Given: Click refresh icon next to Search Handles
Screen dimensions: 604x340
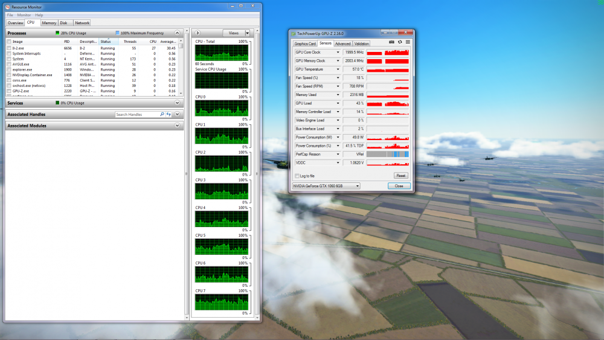Looking at the screenshot, I should point(169,114).
